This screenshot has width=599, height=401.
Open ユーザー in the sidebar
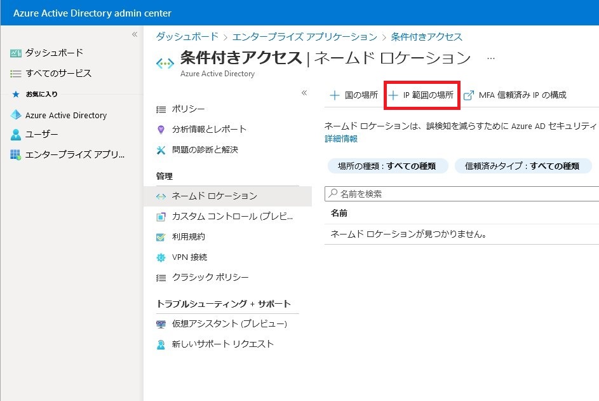pos(42,134)
